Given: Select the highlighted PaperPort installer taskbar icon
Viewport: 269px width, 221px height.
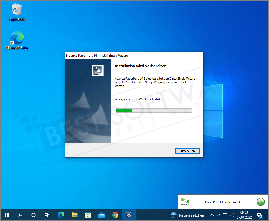Looking at the screenshot, I should [x=129, y=215].
